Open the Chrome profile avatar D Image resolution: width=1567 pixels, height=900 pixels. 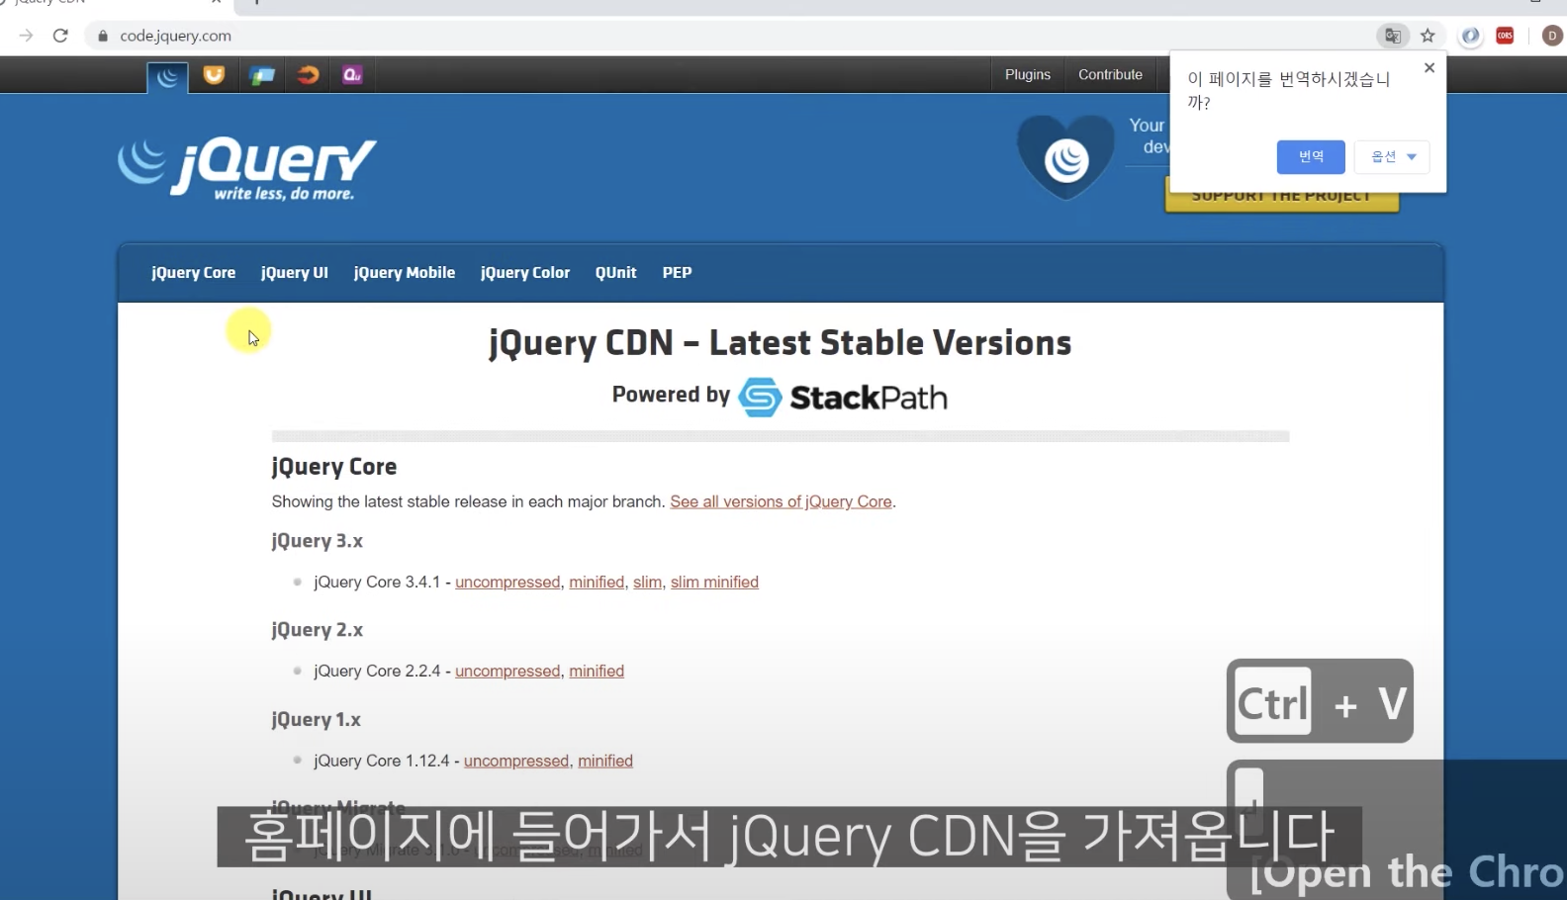coord(1552,36)
